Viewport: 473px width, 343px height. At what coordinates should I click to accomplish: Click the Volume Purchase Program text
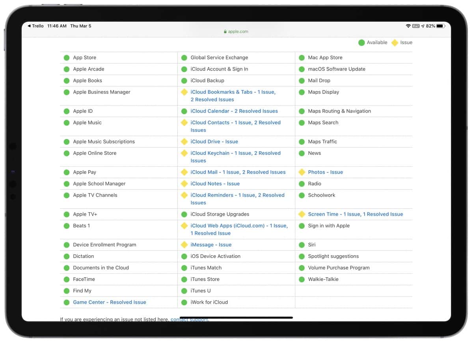[x=339, y=267]
